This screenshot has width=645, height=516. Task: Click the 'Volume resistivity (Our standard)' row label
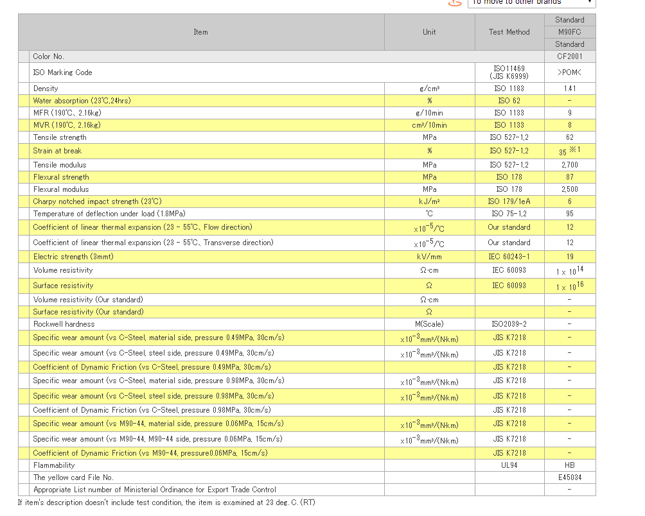pos(88,300)
